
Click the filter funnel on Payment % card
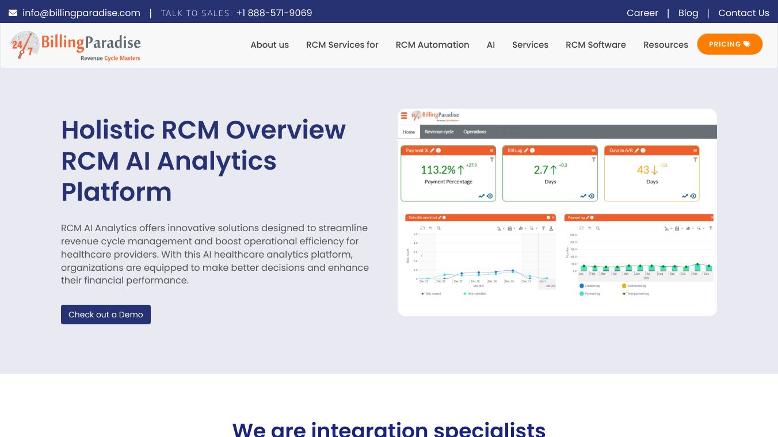click(x=492, y=159)
